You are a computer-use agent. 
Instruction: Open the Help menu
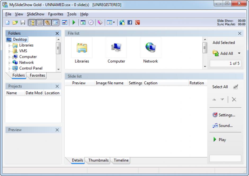(84, 14)
